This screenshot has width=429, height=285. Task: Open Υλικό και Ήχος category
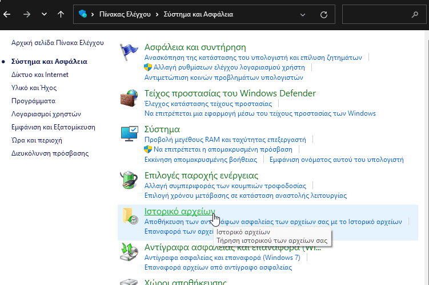(34, 88)
